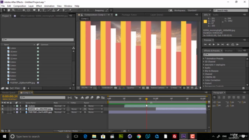Screen dimensions: 249x140
Task: Toggle transparency grid in the viewer
Action: [147, 88]
